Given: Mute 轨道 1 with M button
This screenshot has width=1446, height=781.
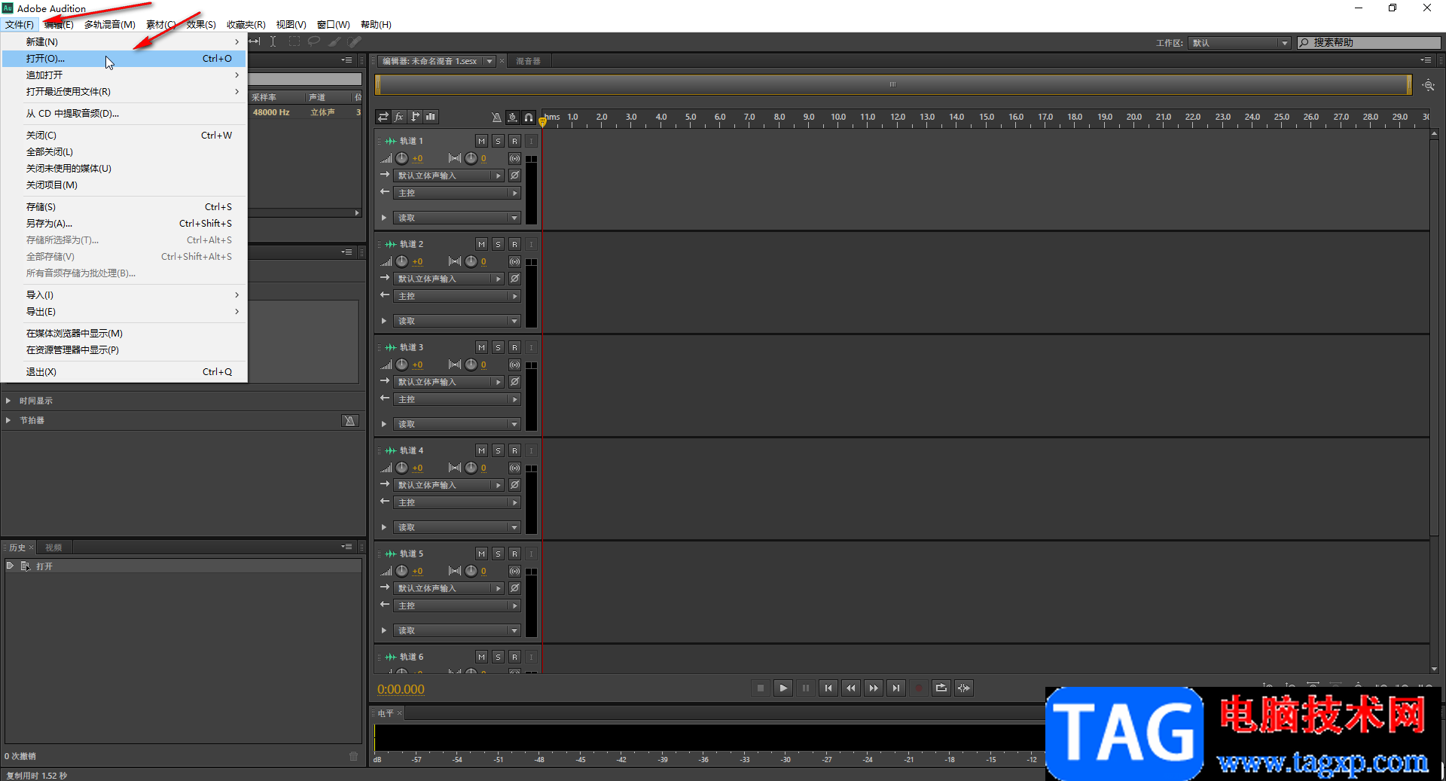Looking at the screenshot, I should (482, 141).
